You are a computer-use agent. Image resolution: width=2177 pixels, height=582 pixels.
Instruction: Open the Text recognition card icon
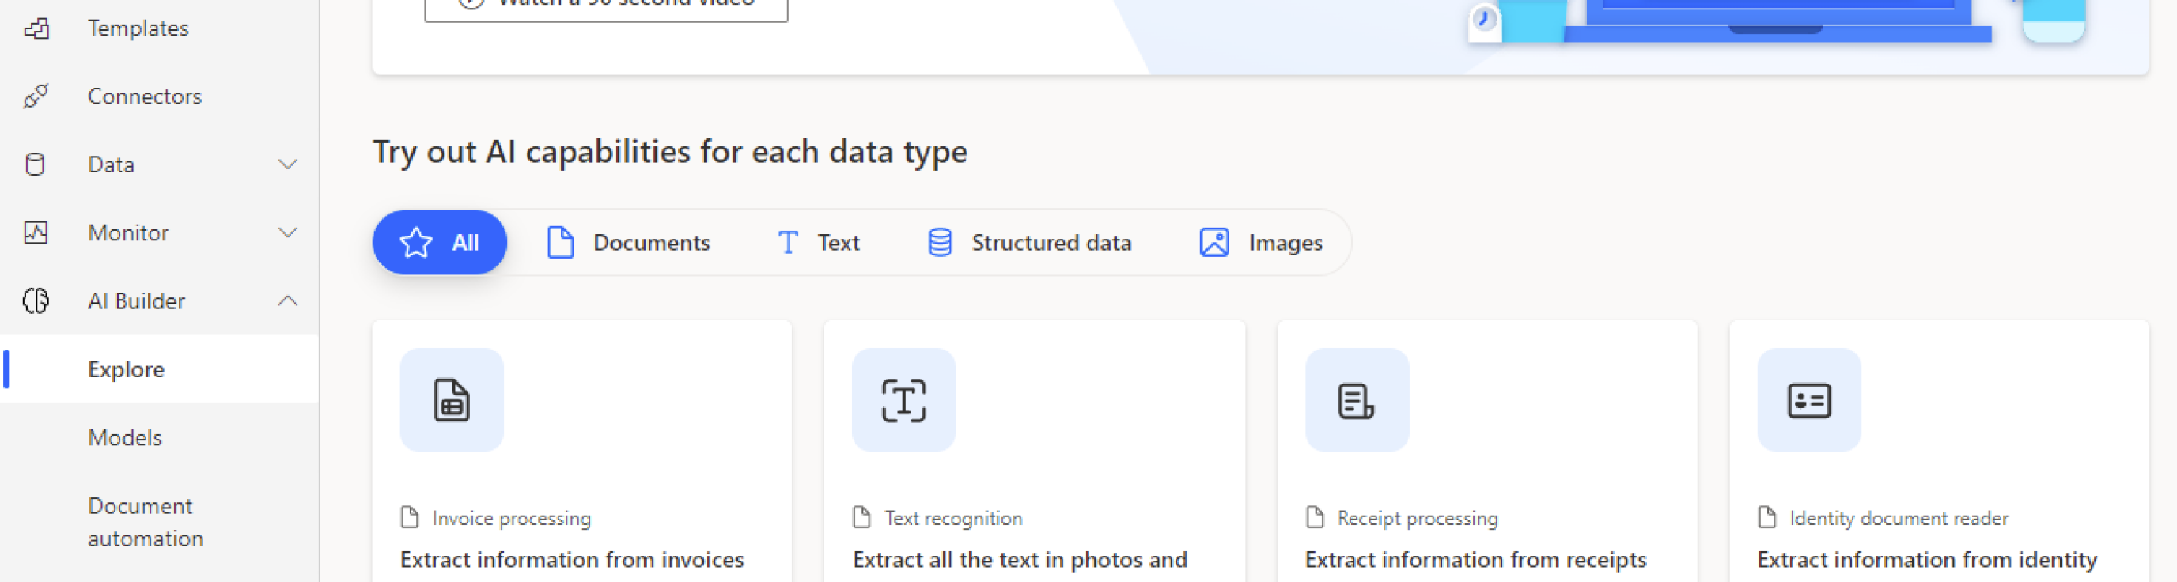click(x=903, y=399)
